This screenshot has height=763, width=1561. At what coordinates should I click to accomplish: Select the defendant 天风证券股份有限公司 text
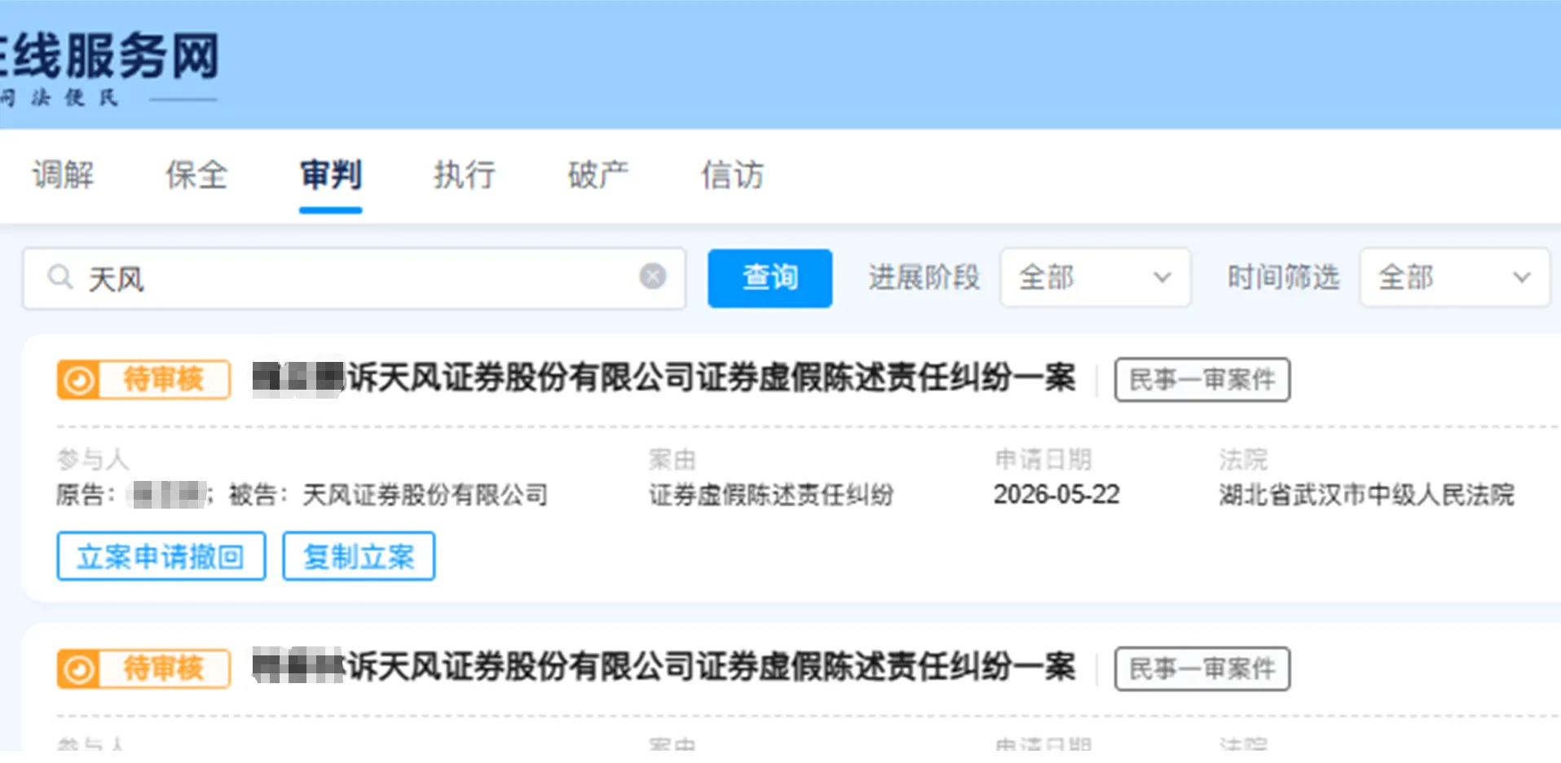pyautogui.click(x=425, y=495)
